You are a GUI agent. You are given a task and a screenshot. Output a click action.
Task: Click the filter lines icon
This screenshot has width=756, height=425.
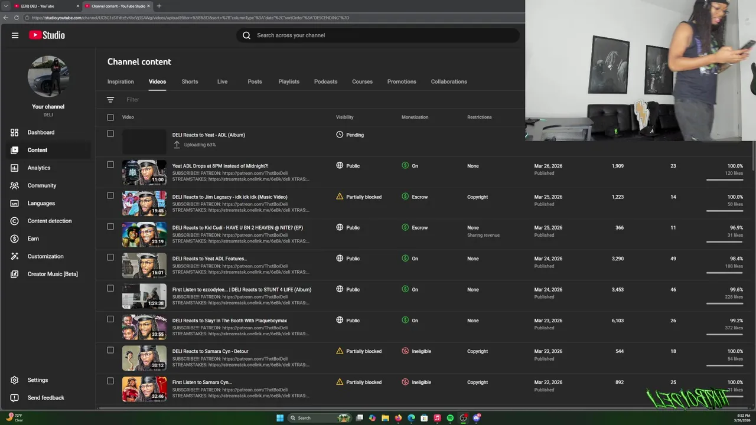[x=110, y=100]
